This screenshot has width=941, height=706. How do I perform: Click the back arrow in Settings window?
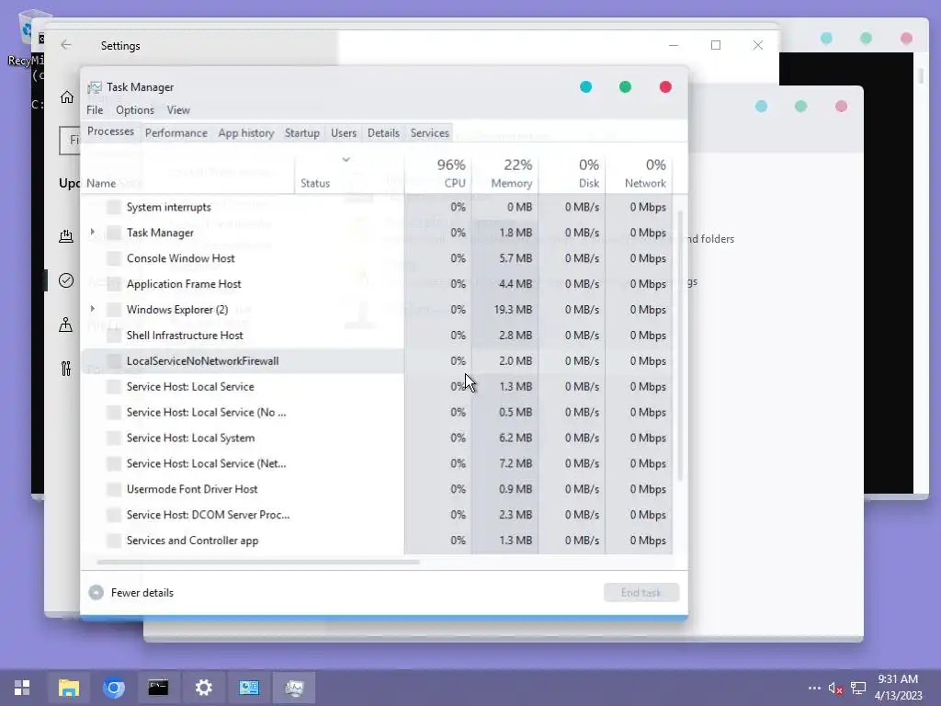click(66, 45)
